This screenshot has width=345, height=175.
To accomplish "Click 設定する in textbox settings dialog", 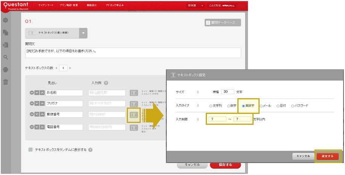I will (x=328, y=156).
